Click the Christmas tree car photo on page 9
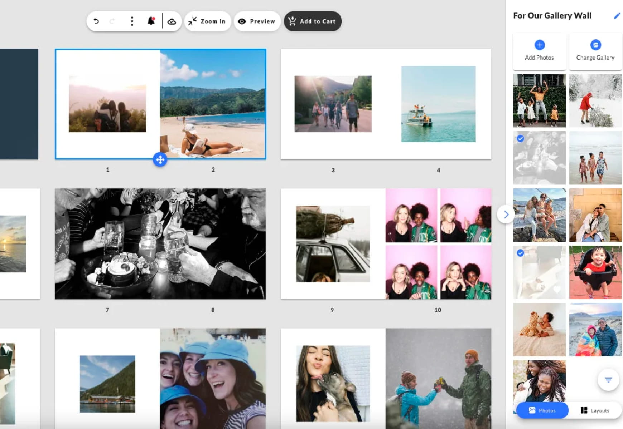 tap(333, 244)
